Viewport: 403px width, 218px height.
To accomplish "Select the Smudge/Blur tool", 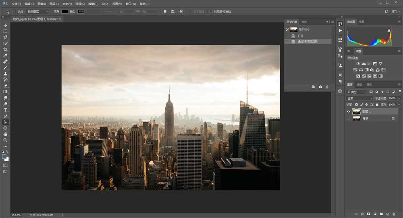I will tap(5, 98).
